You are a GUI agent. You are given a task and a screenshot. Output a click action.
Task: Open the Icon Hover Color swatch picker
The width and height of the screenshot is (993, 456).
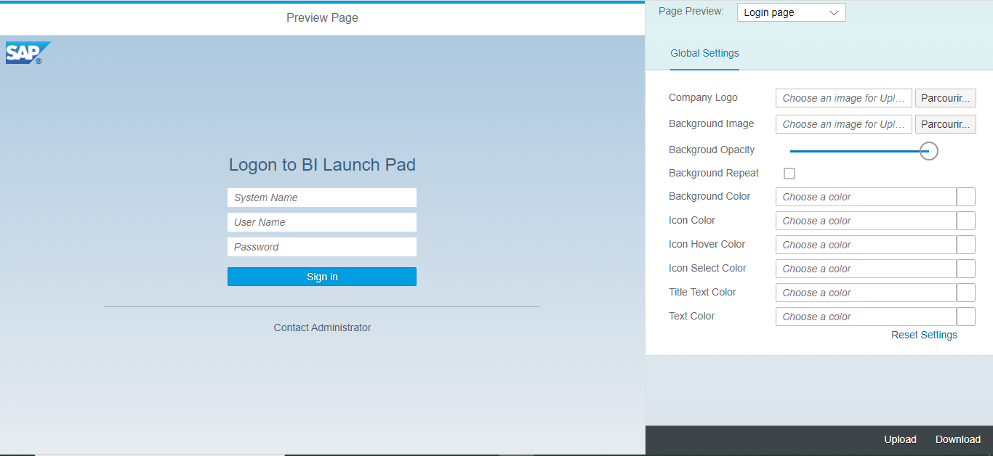pos(965,244)
